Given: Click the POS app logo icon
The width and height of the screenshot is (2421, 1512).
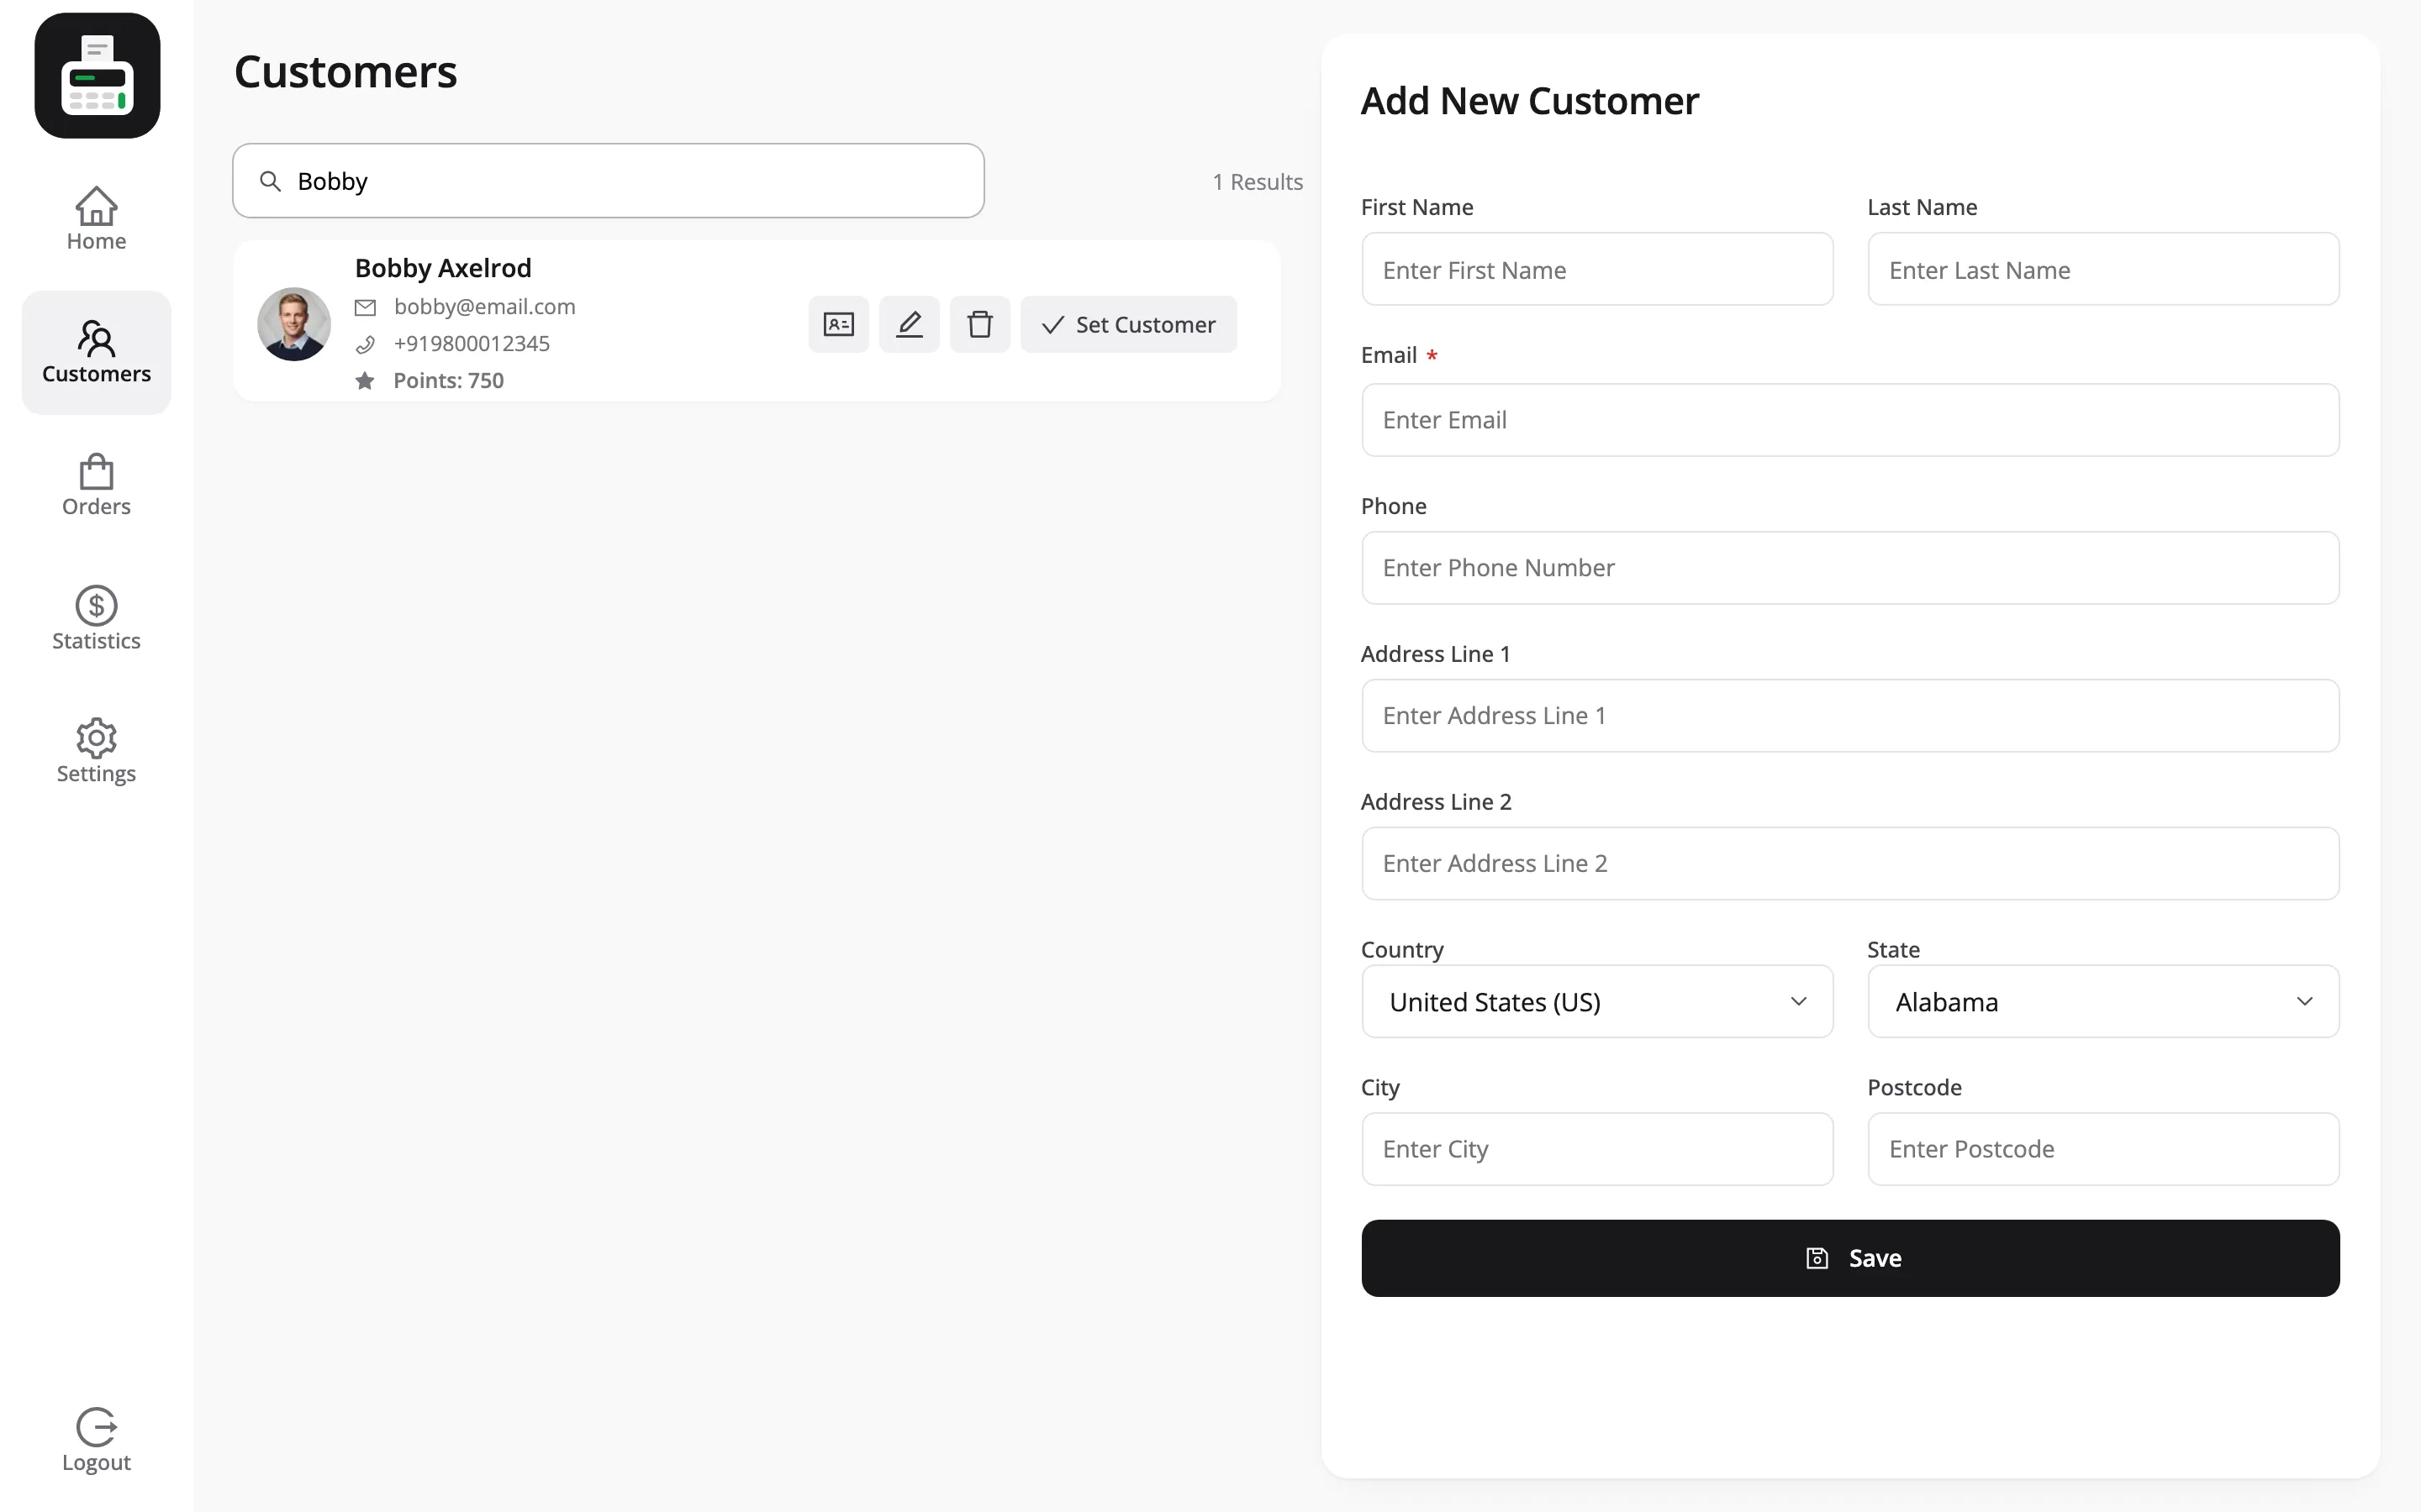Looking at the screenshot, I should pos(97,76).
